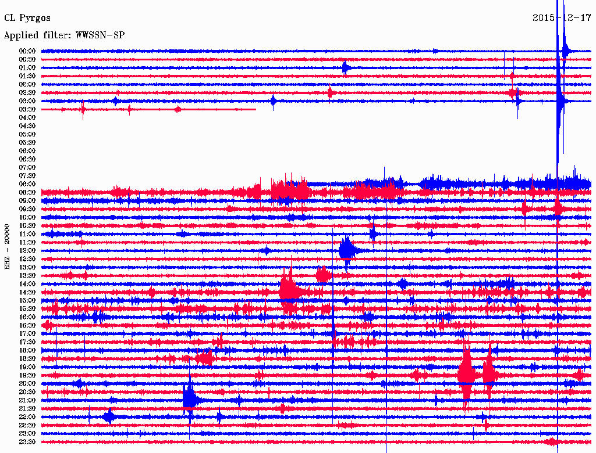Click the 21:30 time label
This screenshot has height=453, width=596.
[x=27, y=409]
